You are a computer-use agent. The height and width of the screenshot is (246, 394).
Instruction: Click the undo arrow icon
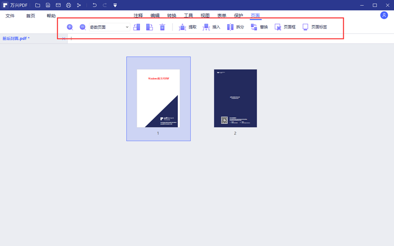[x=95, y=5]
